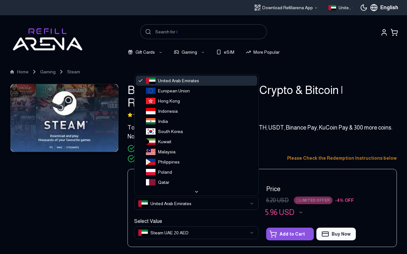Image resolution: width=407 pixels, height=254 pixels.
Task: Click the 6.20 USD crossed-out price
Action: coord(277,200)
